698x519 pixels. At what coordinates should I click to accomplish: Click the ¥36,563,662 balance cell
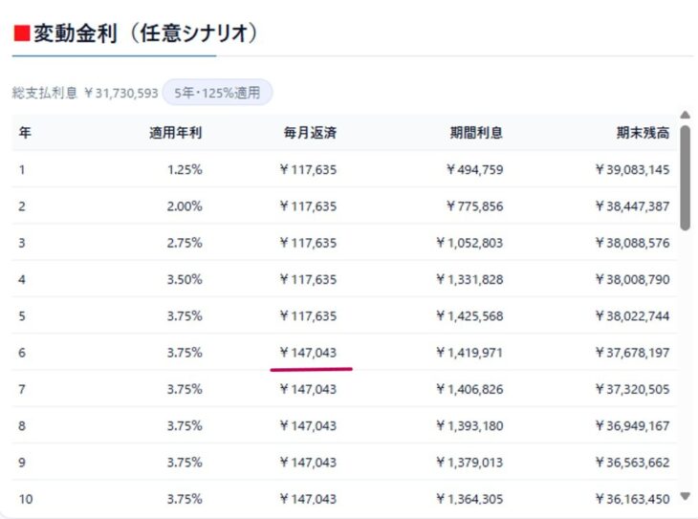tap(633, 462)
